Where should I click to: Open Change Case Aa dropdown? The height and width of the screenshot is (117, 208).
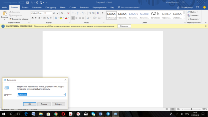click(62, 13)
